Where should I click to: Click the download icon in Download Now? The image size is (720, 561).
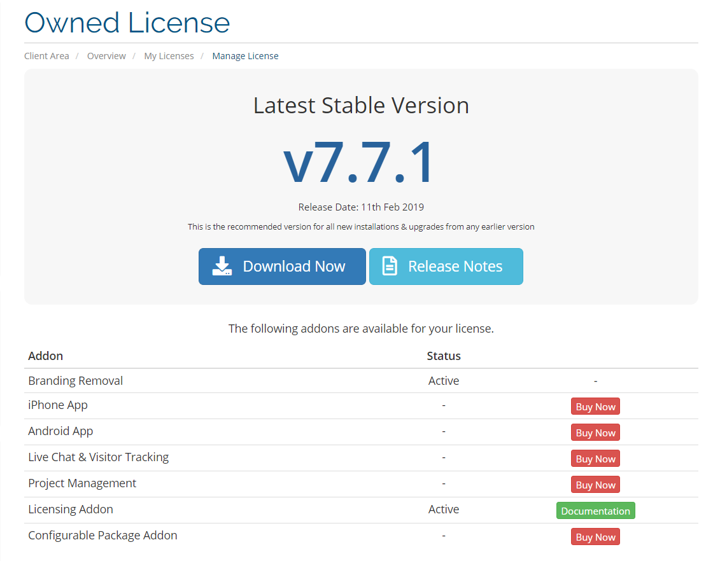222,266
